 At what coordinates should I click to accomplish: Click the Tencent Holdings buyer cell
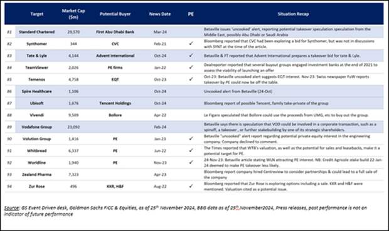coord(115,103)
